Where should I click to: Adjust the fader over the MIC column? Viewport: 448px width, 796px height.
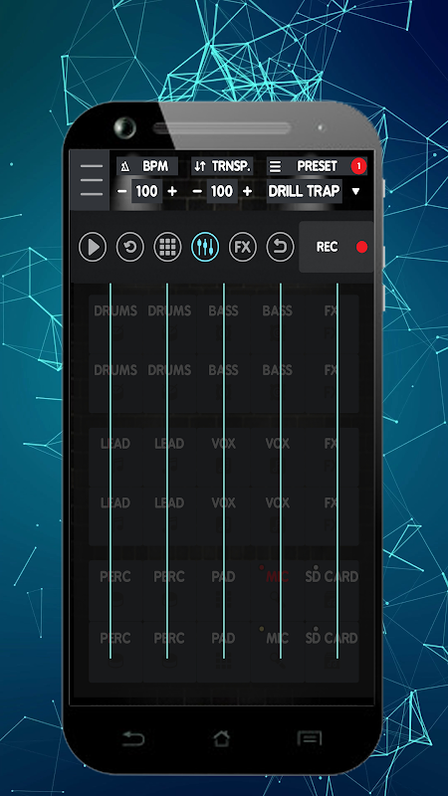coord(281,471)
